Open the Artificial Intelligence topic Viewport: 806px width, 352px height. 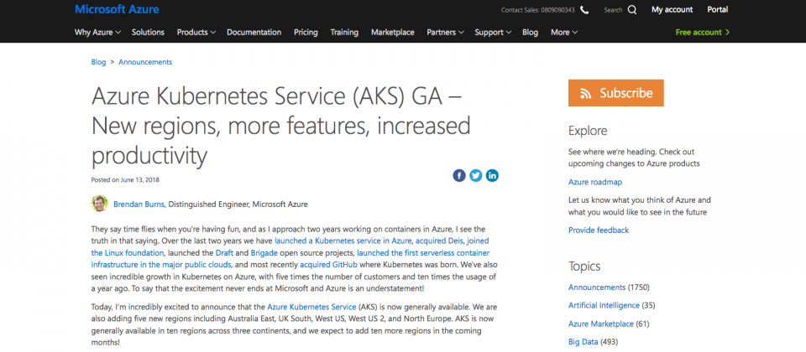point(604,305)
